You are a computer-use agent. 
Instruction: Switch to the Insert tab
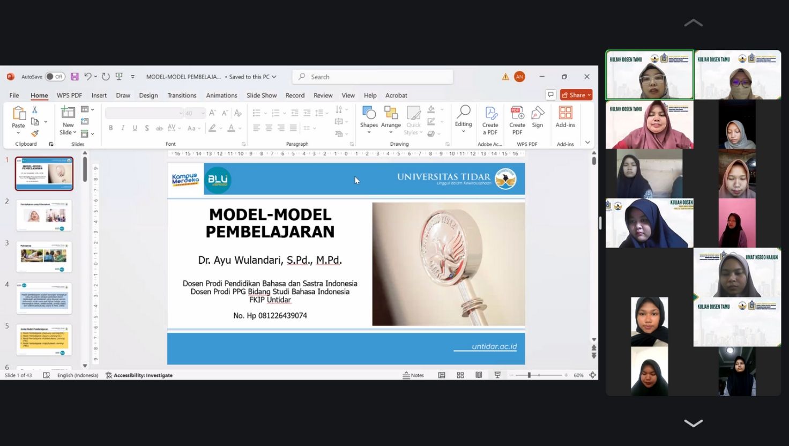tap(99, 95)
